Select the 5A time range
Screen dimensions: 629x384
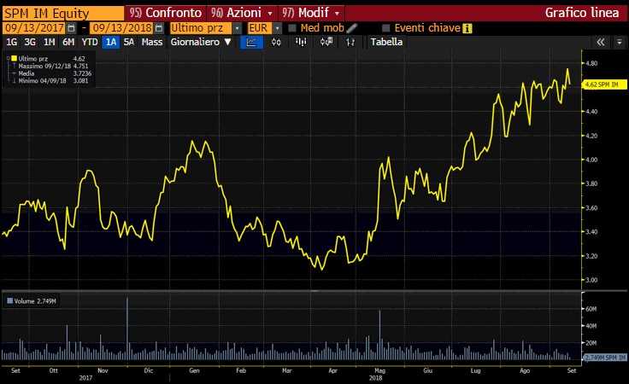click(x=129, y=42)
